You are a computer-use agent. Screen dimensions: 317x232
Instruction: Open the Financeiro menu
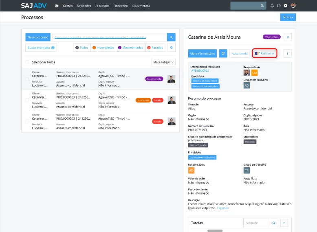121,6
